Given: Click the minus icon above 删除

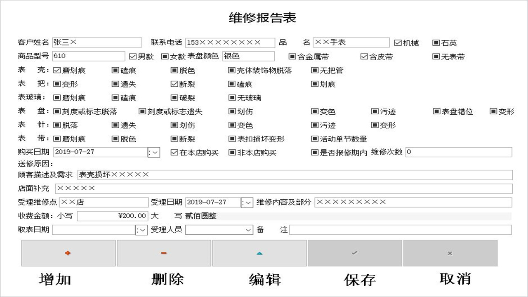Looking at the screenshot, I should point(164,253).
